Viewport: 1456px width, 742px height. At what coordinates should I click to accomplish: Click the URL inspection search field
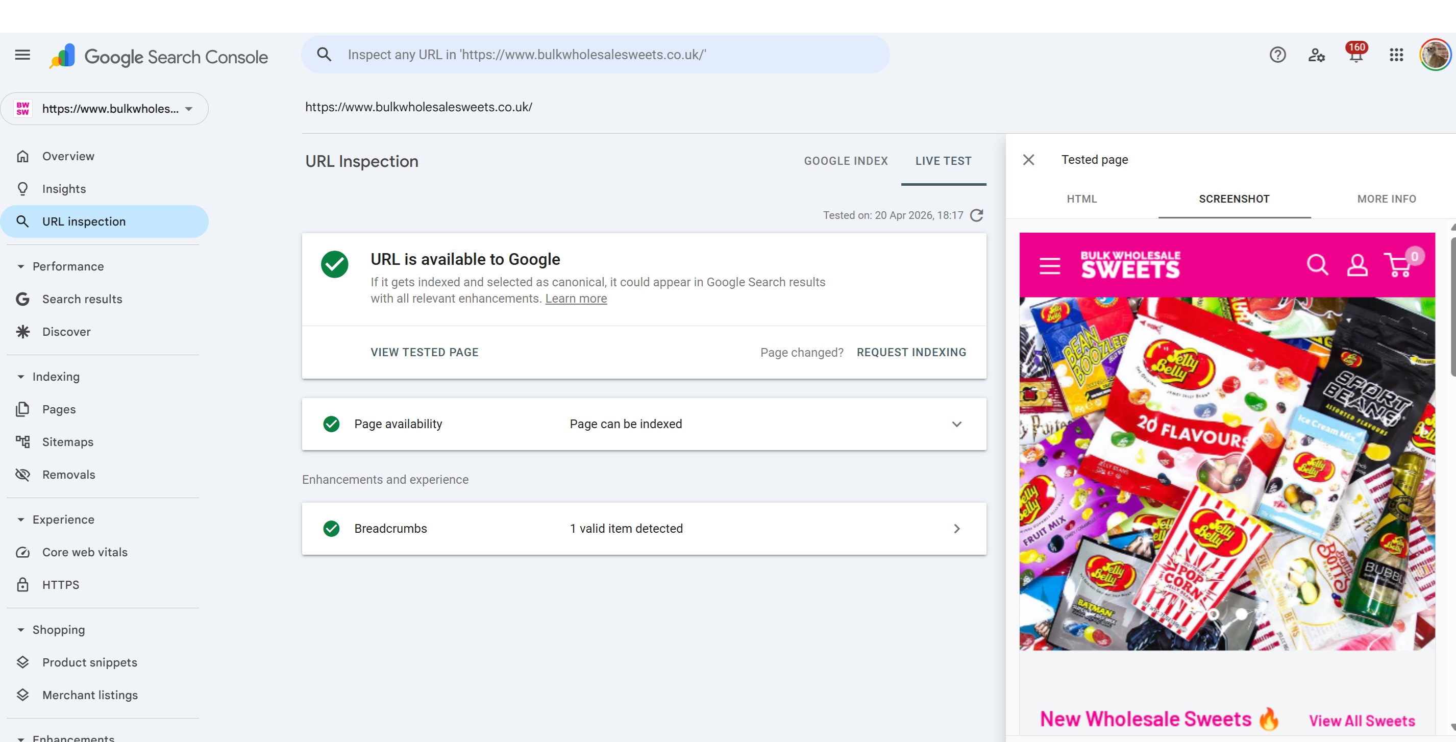point(594,54)
